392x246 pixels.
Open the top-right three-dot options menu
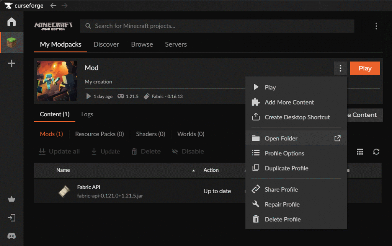[376, 26]
